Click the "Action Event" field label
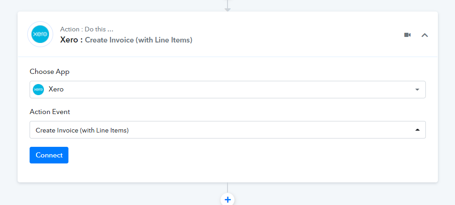This screenshot has height=205, width=455. pos(50,112)
